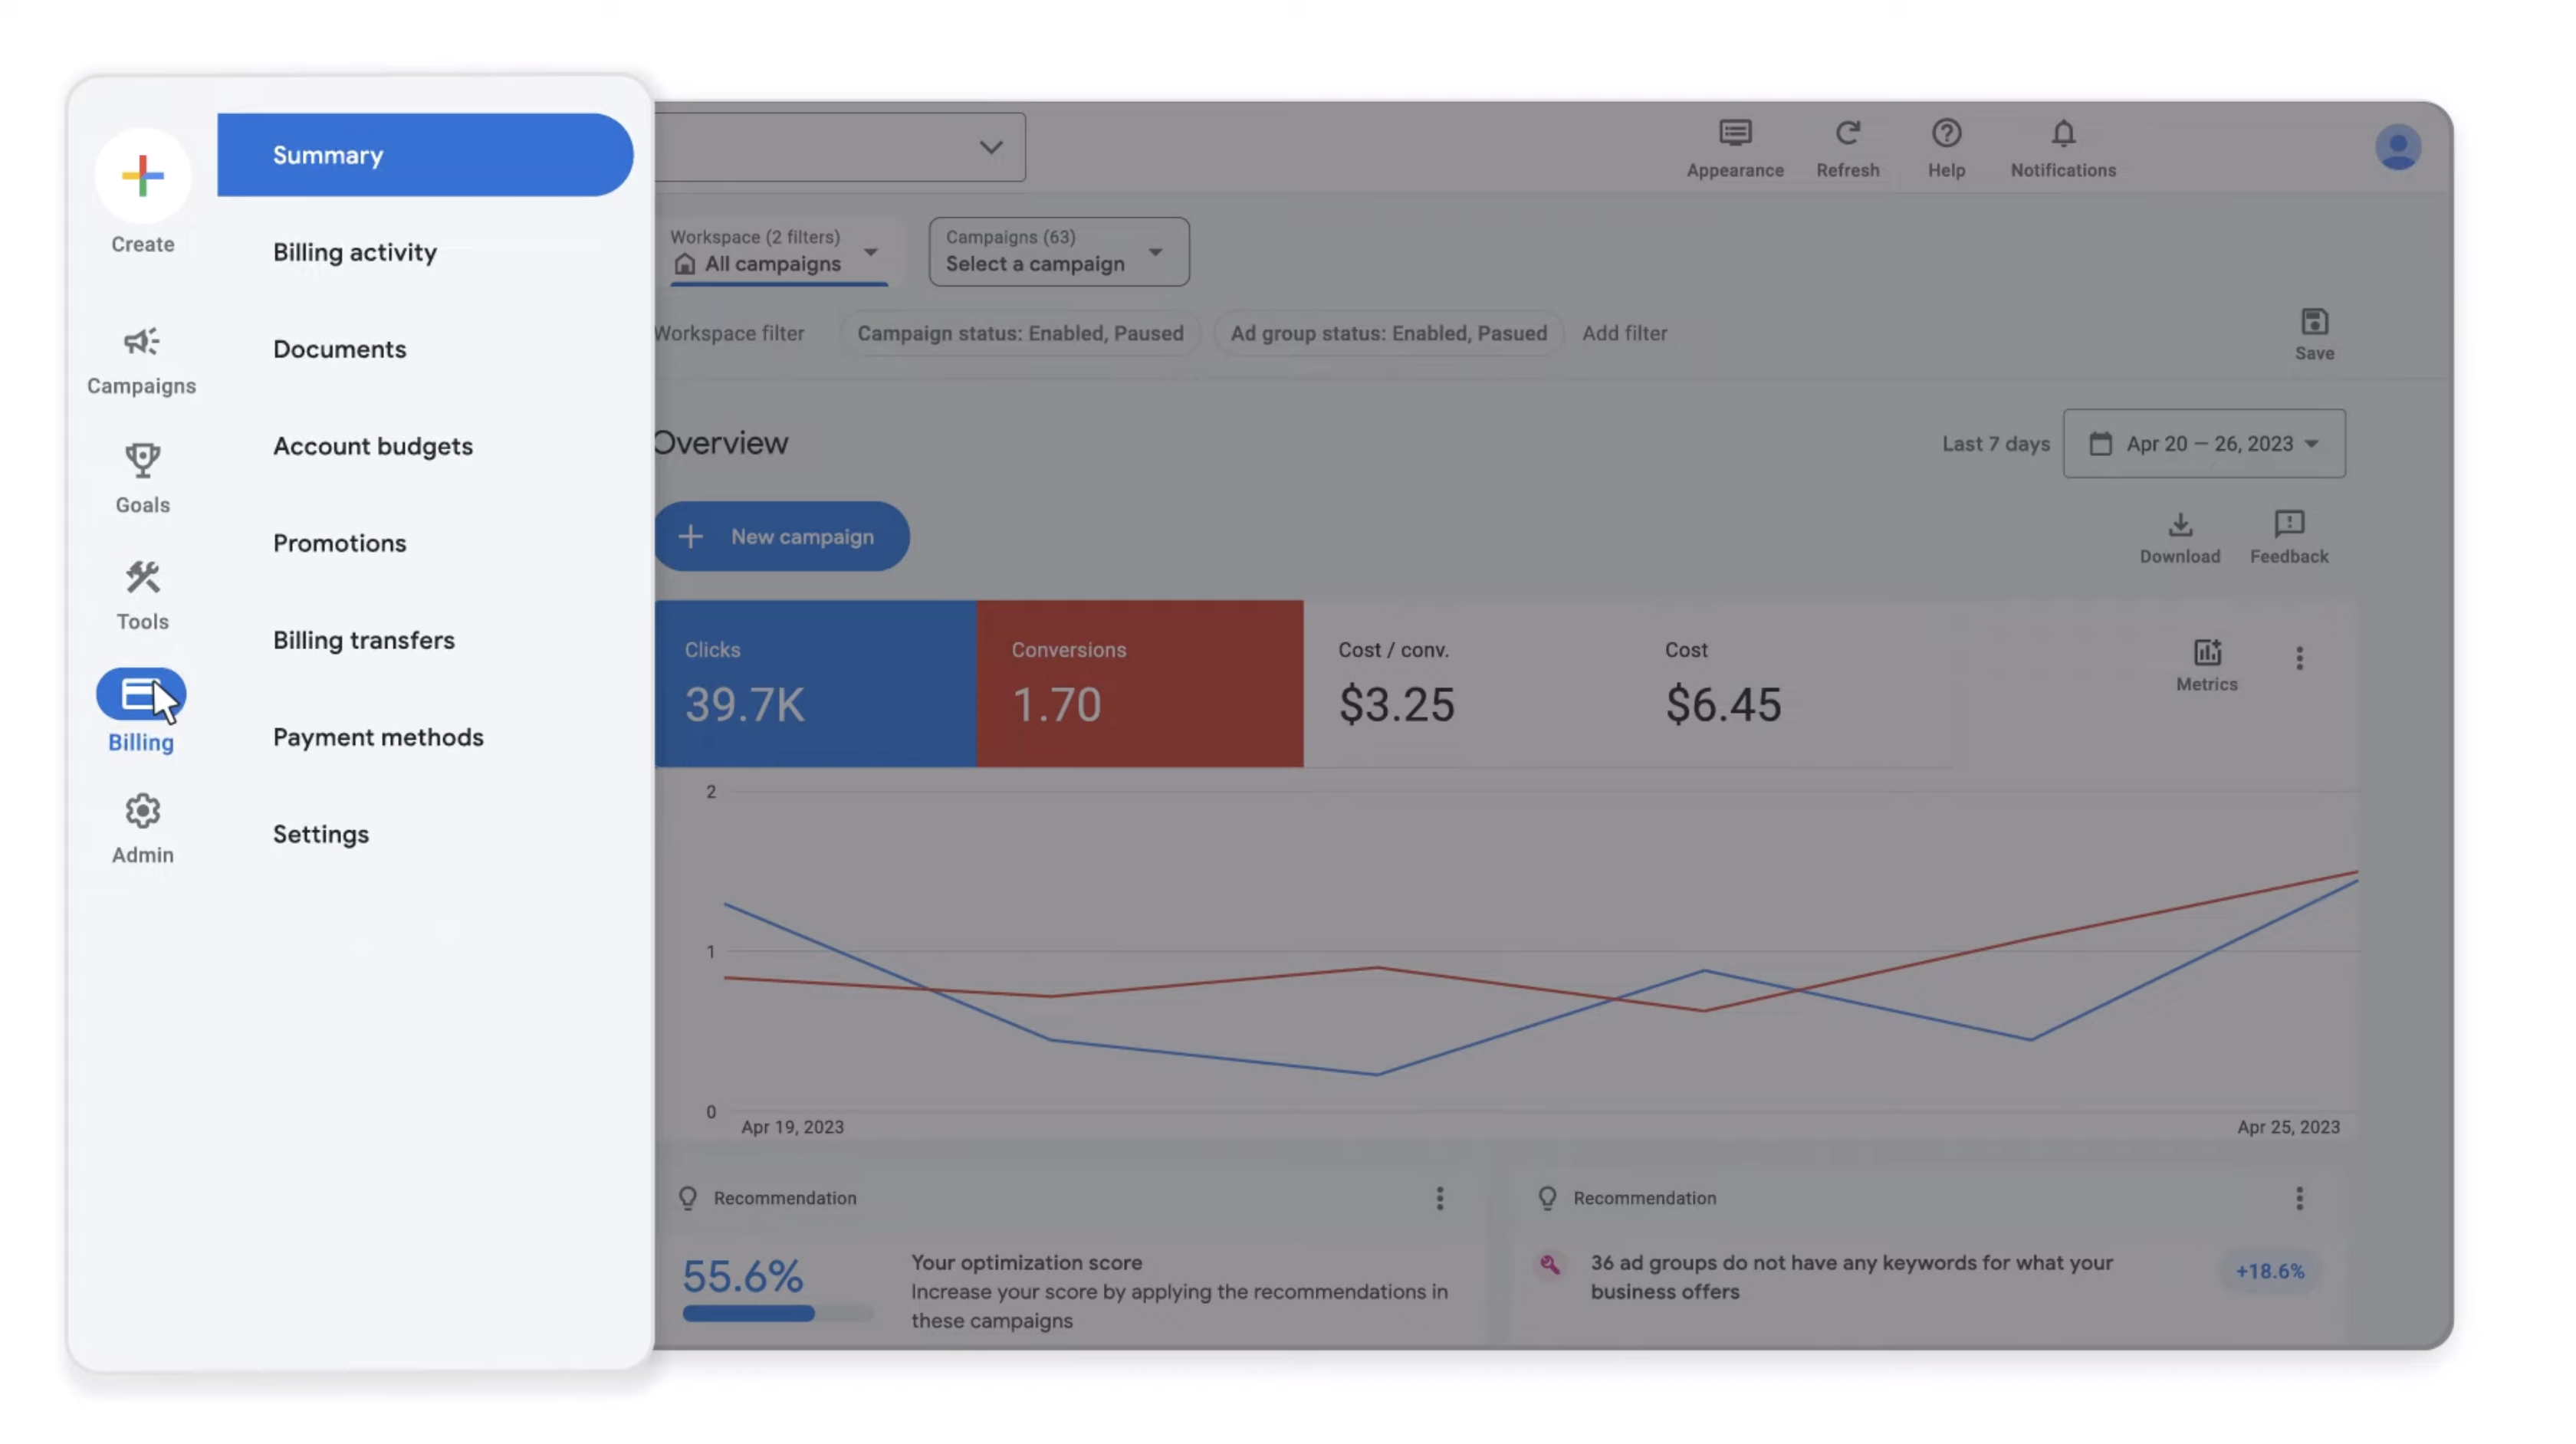The height and width of the screenshot is (1444, 2576).
Task: Open the date range picker dropdown
Action: coord(2203,442)
